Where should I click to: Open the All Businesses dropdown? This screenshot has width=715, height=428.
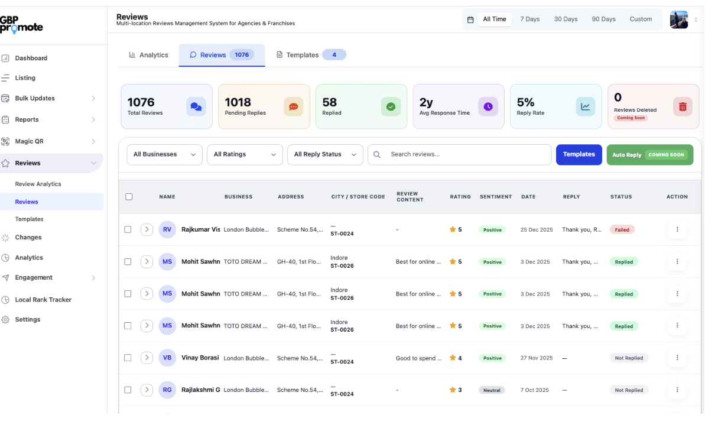(164, 154)
